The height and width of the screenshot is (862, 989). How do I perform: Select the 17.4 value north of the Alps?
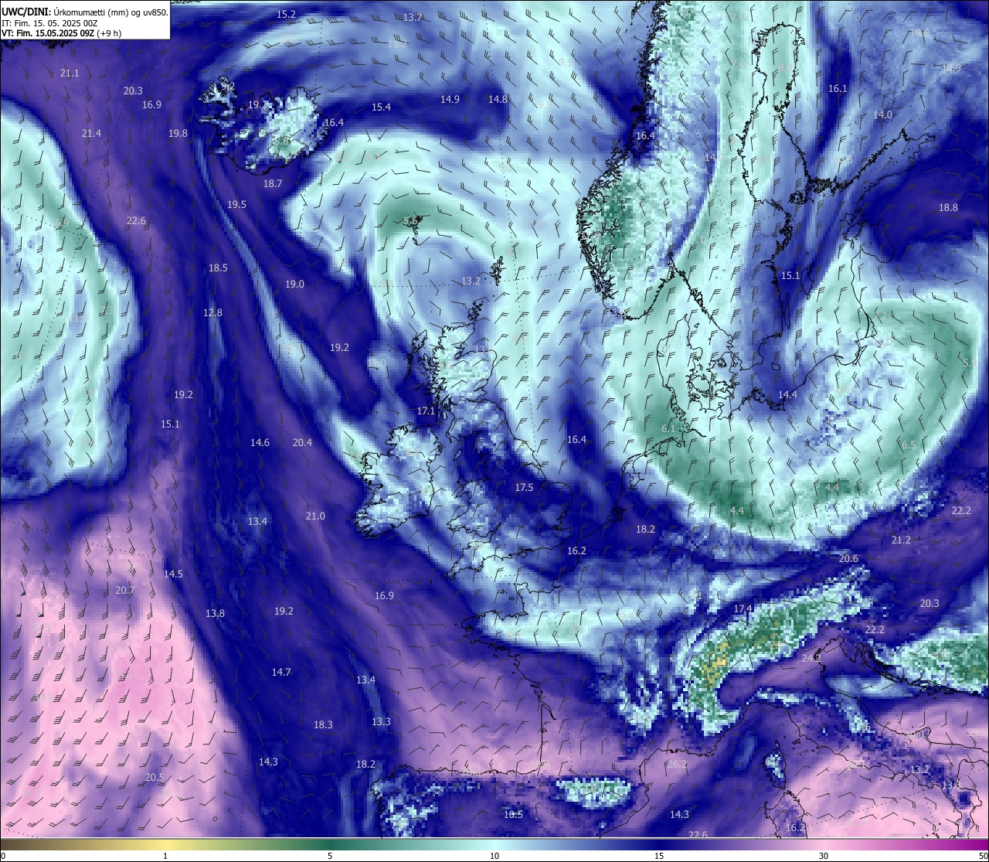pyautogui.click(x=743, y=608)
